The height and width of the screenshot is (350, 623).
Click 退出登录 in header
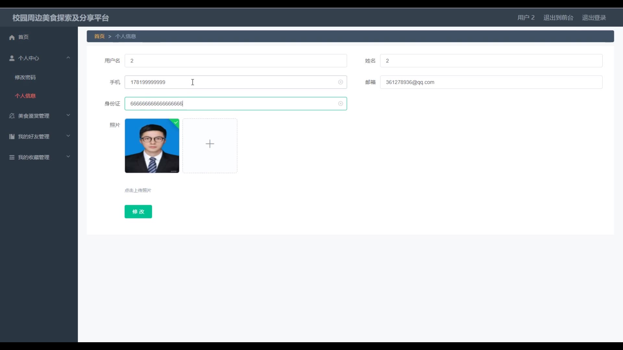(594, 17)
